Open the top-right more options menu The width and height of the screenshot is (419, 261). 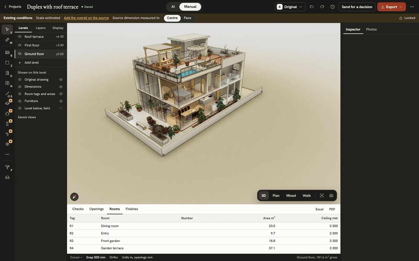[412, 7]
